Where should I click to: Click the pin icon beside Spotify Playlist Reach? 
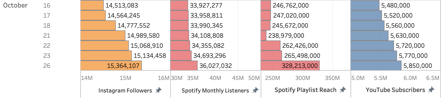point(343,90)
